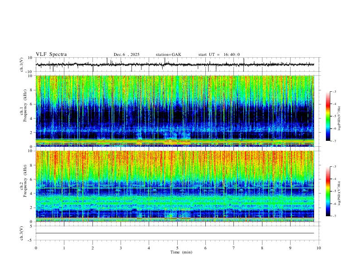Click the time axis tick '9'

click(x=290, y=248)
